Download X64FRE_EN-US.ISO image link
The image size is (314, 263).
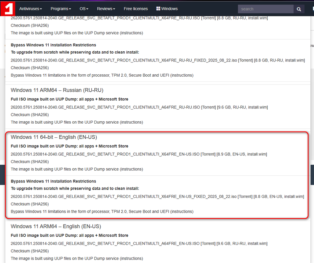click(x=105, y=154)
